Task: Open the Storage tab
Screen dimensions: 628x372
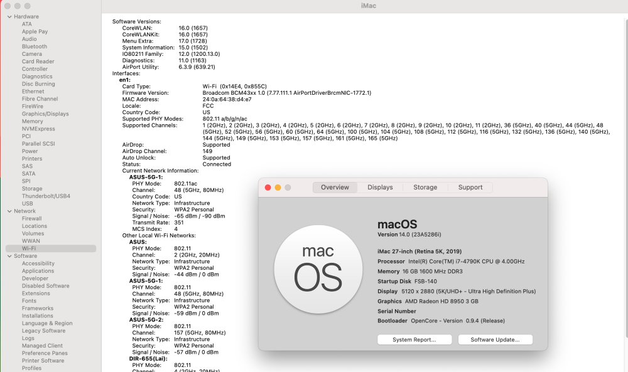Action: coord(425,187)
